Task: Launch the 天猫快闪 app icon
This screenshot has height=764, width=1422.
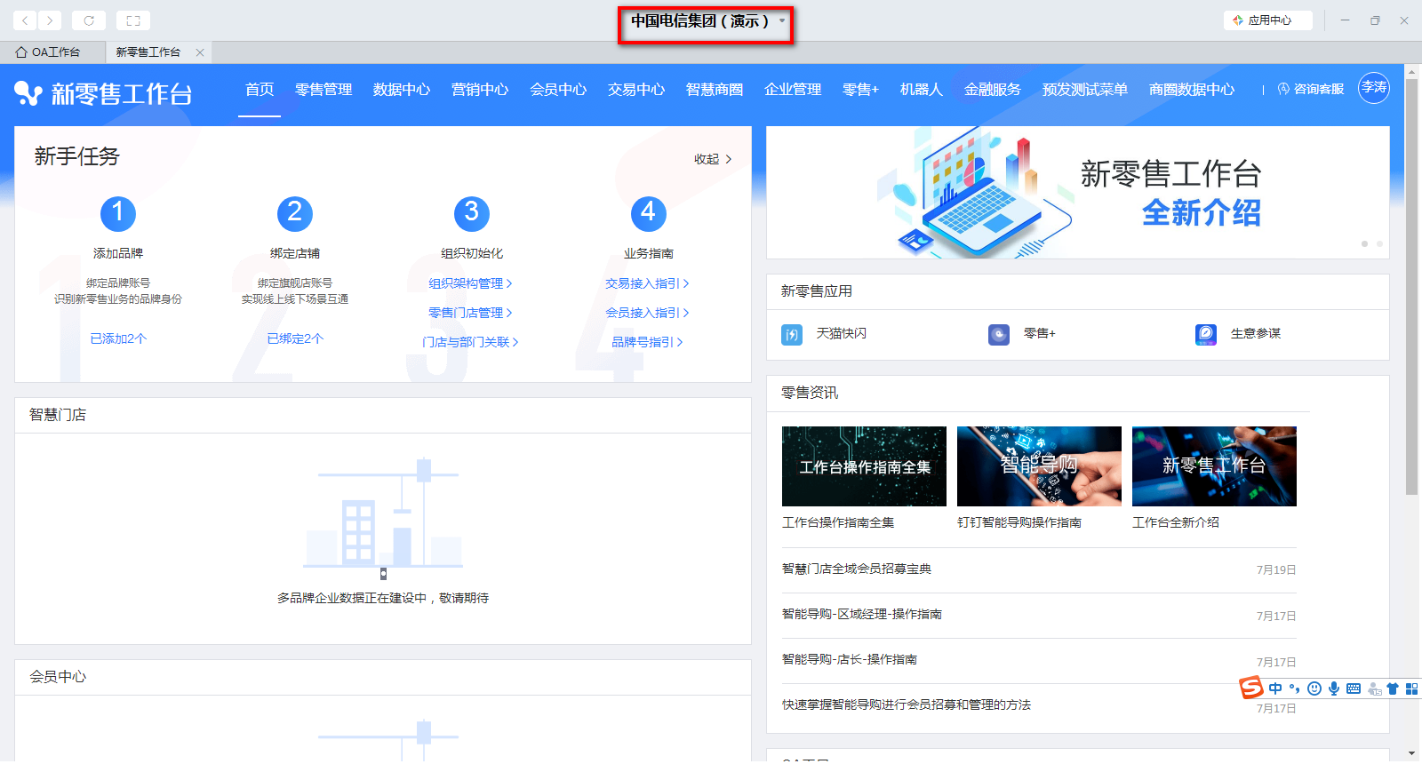Action: click(792, 334)
